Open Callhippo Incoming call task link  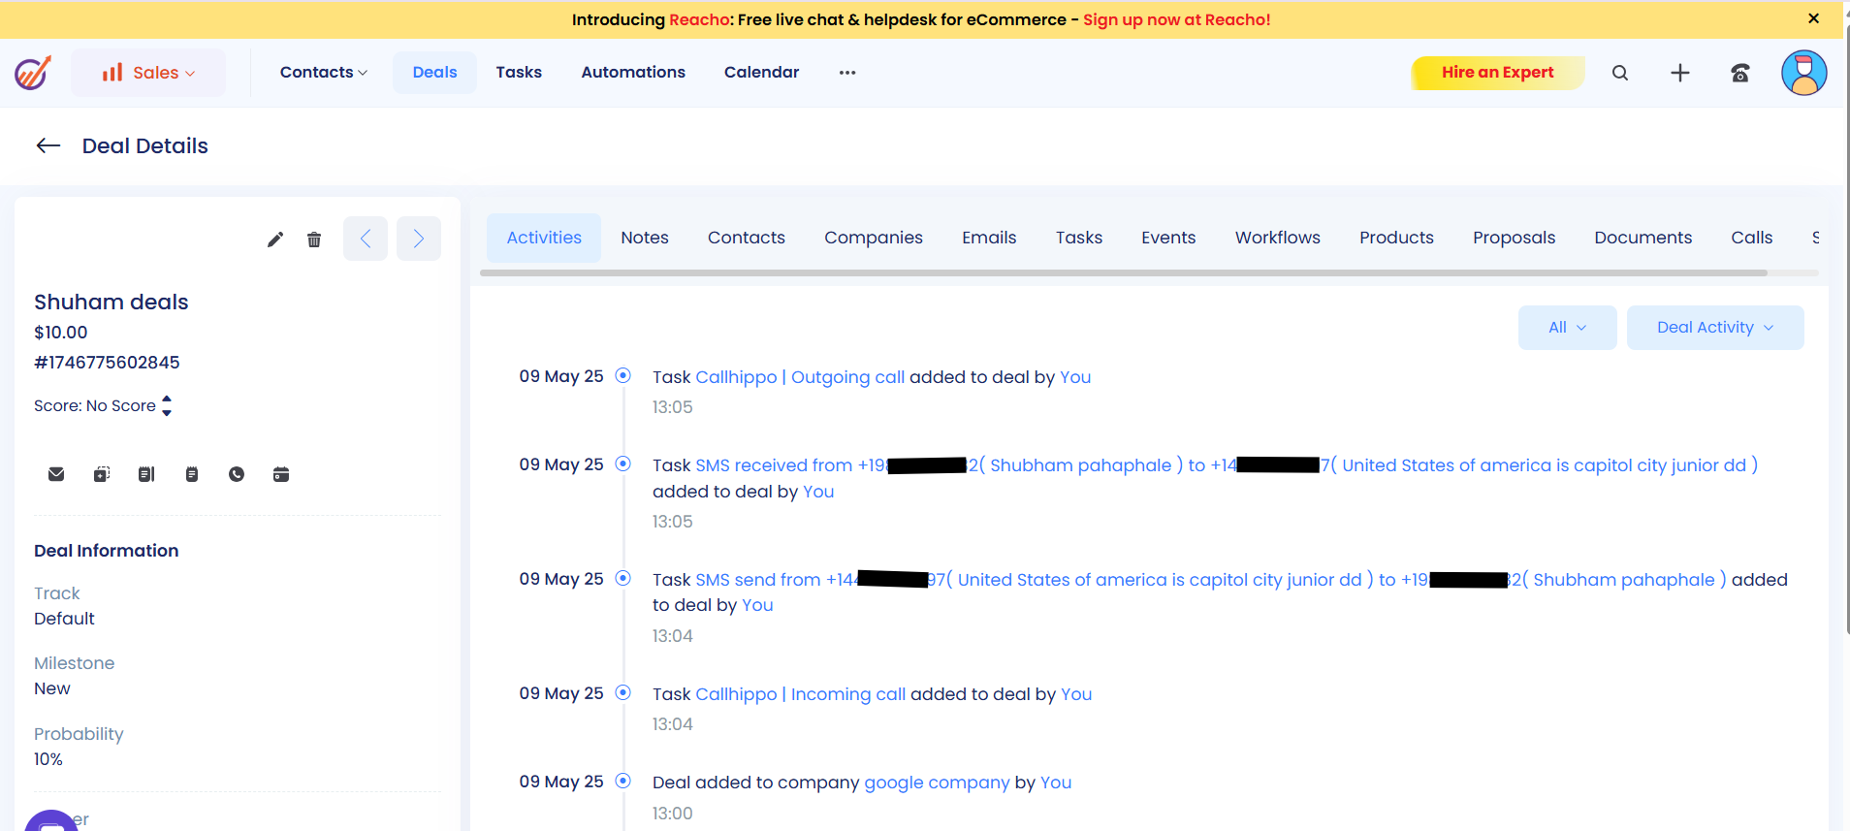click(801, 694)
